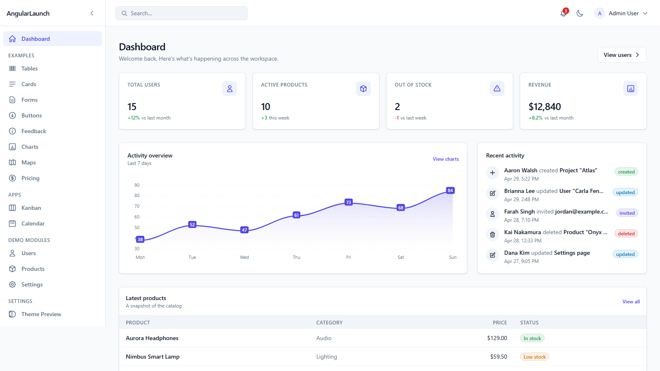Select the Fri data point labeled 73

tap(349, 202)
